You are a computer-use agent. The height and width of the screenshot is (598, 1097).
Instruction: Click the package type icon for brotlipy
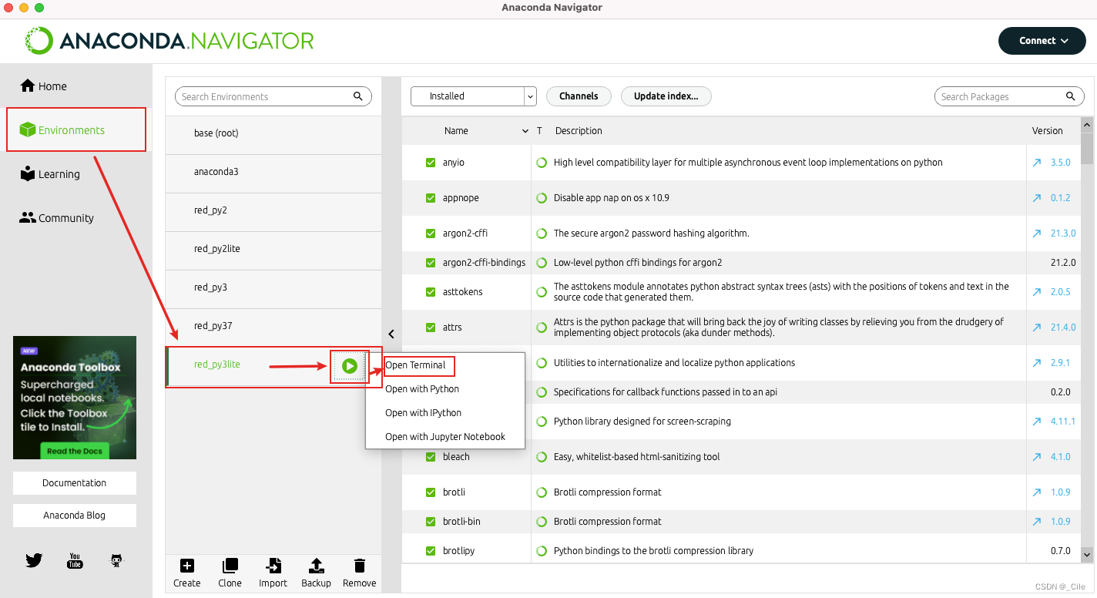point(542,551)
